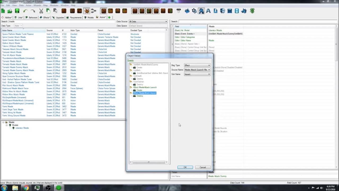Save map with green floppy icon
This screenshot has height=191, width=339.
[17, 11]
